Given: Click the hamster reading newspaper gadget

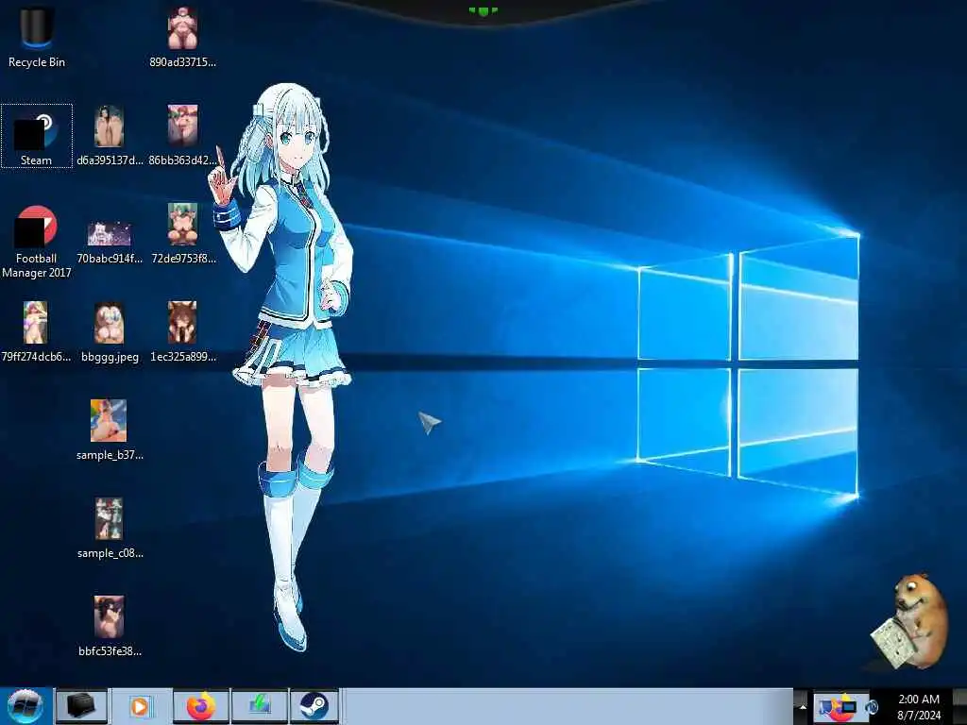Looking at the screenshot, I should click(908, 621).
